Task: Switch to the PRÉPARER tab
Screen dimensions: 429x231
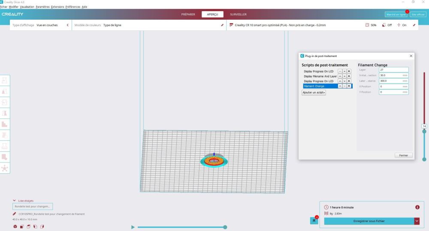Action: click(188, 14)
